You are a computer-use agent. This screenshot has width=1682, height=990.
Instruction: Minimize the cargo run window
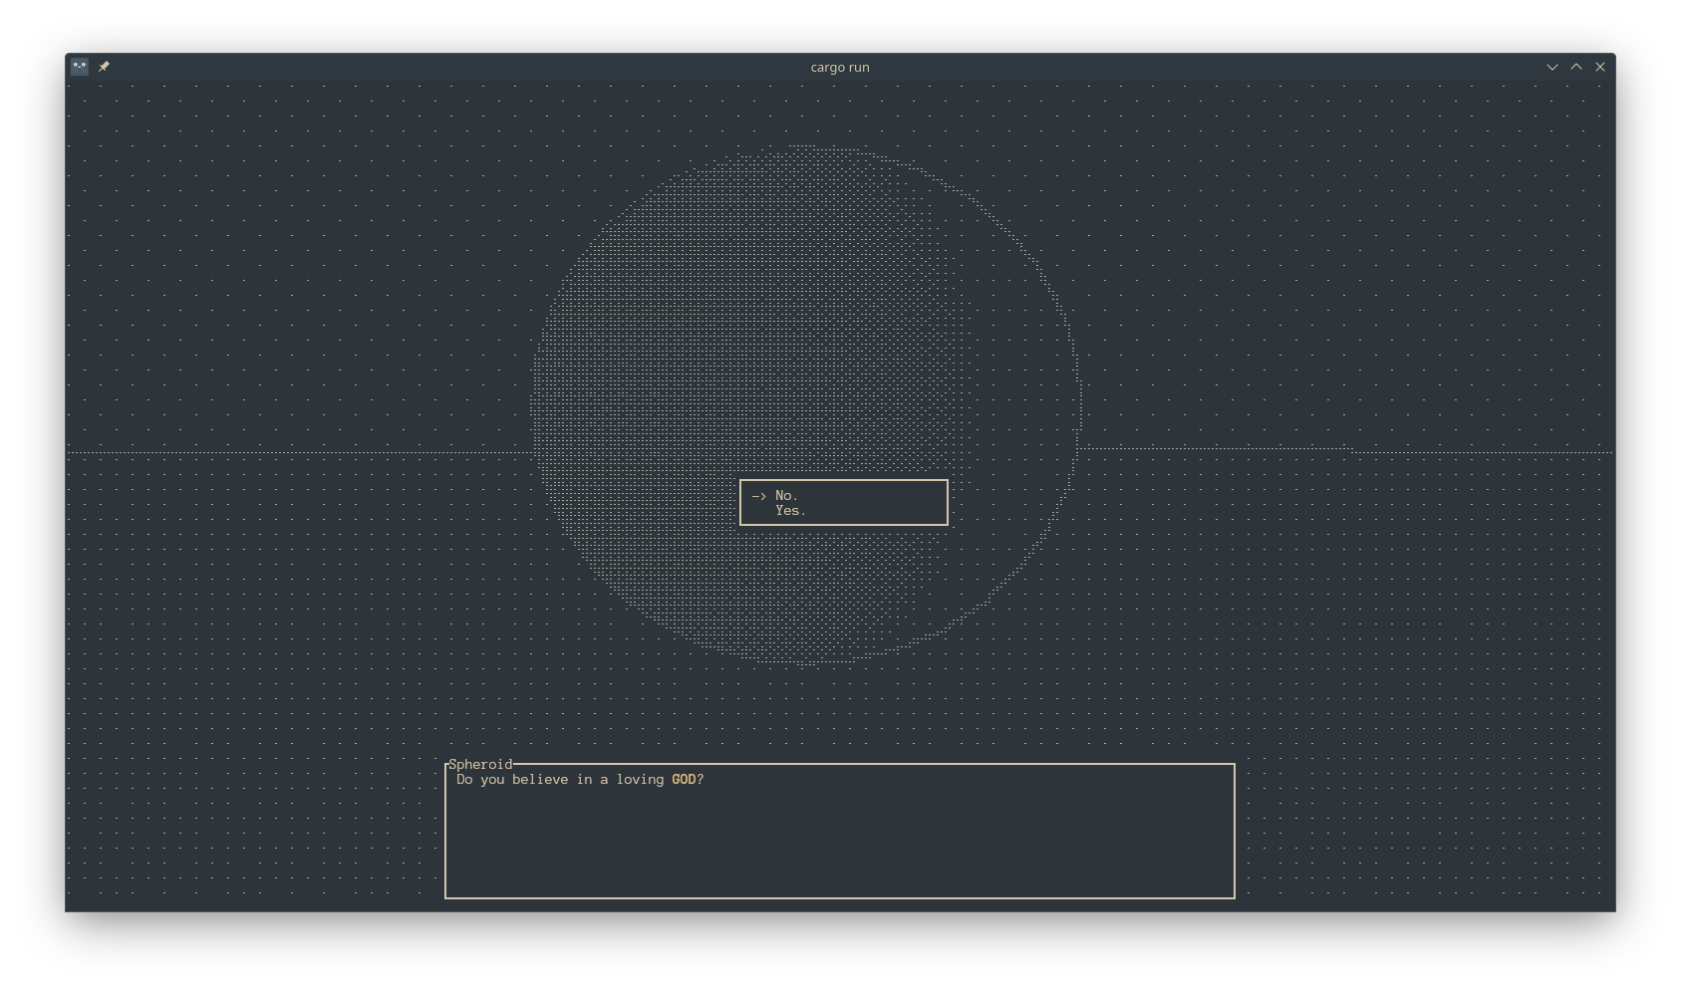[x=1551, y=67]
